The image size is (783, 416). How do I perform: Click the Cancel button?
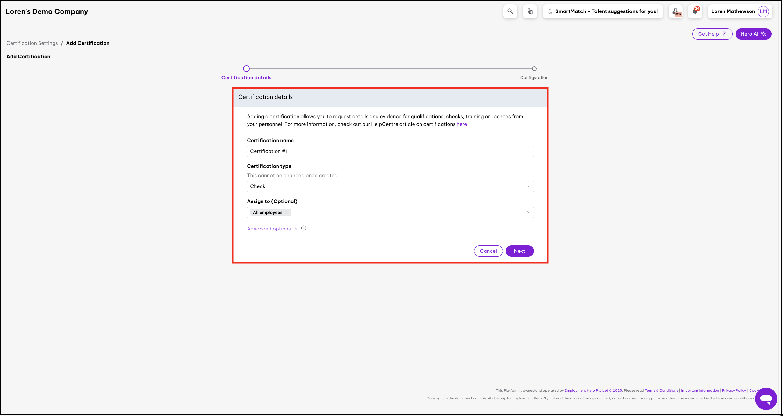click(488, 251)
